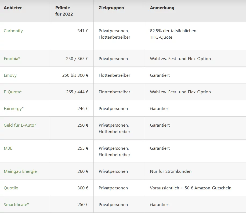Open the M3E provider link

pos(8,148)
